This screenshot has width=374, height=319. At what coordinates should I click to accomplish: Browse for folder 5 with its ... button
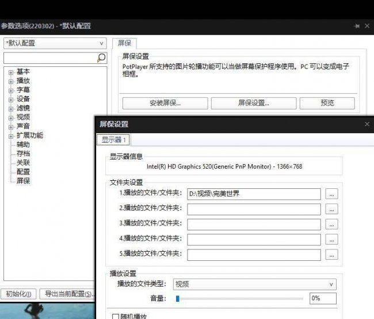(x=331, y=255)
